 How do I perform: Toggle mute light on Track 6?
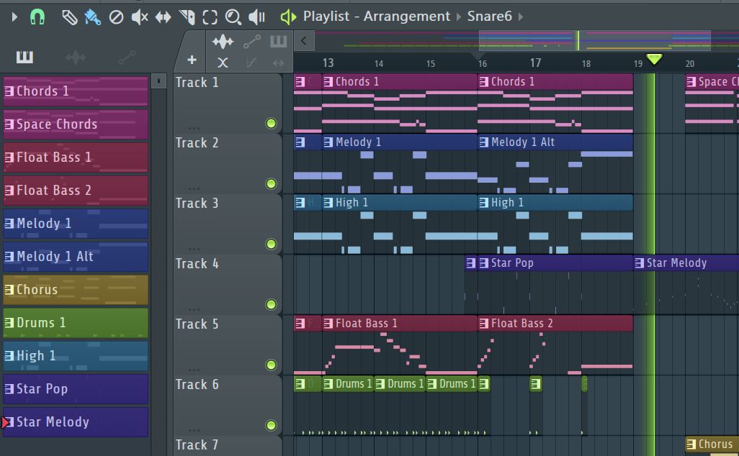pyautogui.click(x=271, y=425)
